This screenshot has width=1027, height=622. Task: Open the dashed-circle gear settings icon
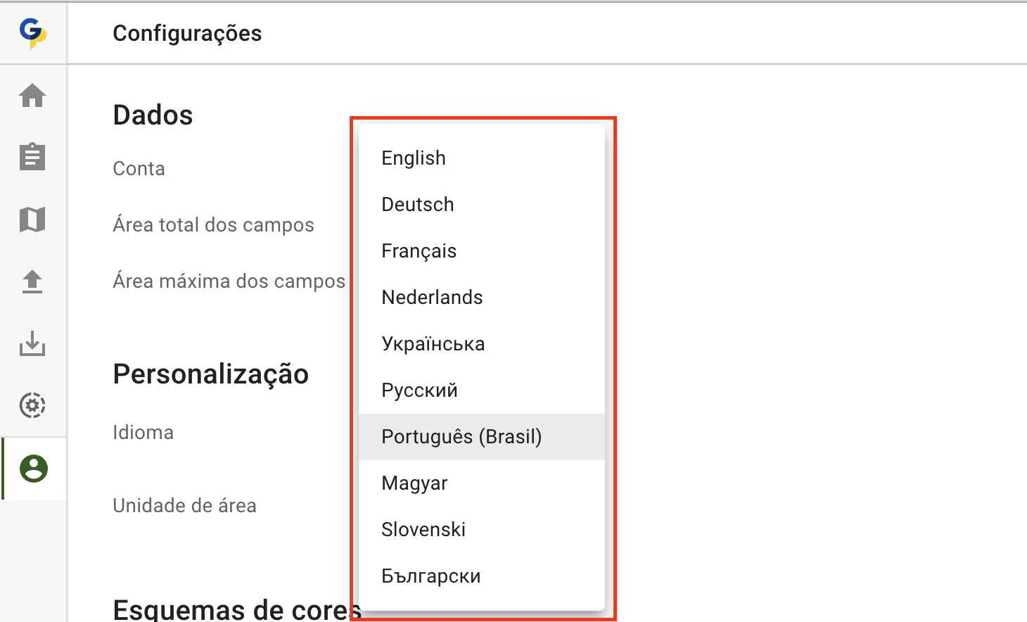[x=32, y=405]
